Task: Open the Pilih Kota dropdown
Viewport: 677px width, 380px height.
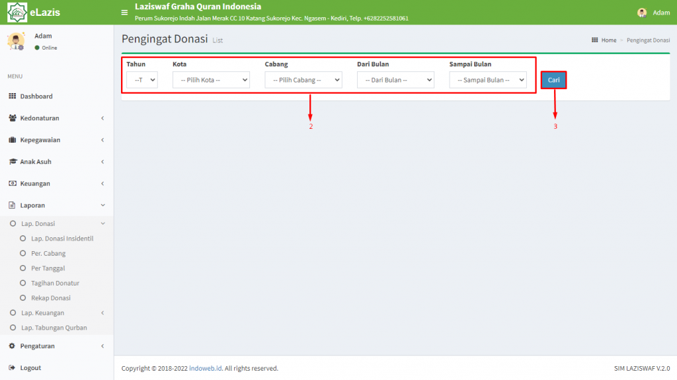Action: pos(211,80)
